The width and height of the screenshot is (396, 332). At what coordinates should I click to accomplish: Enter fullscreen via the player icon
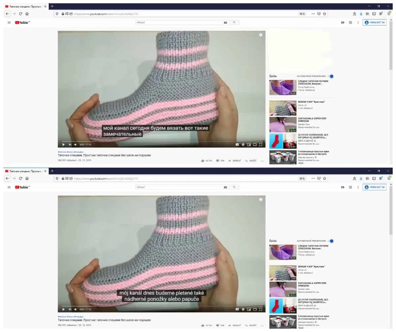pos(261,144)
